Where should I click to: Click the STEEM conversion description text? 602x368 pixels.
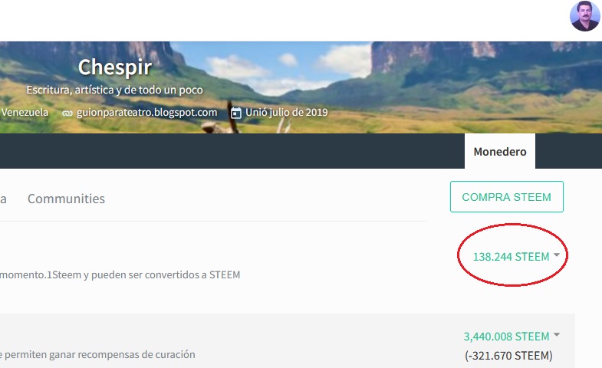point(120,275)
